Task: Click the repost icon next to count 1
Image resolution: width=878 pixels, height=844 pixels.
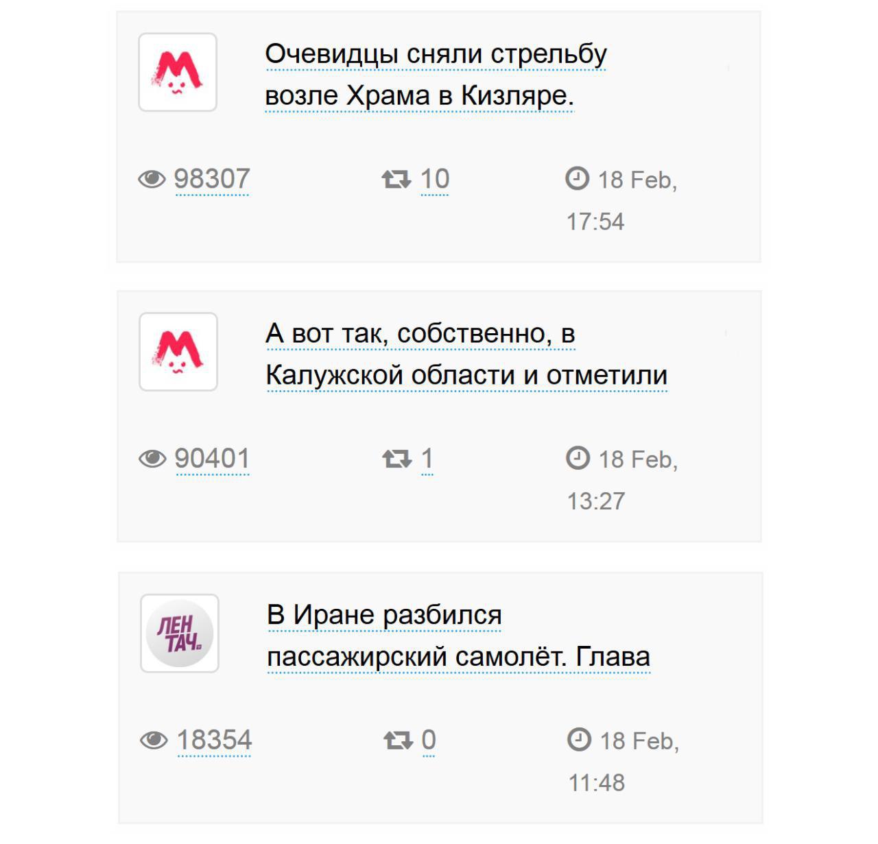Action: coord(396,459)
